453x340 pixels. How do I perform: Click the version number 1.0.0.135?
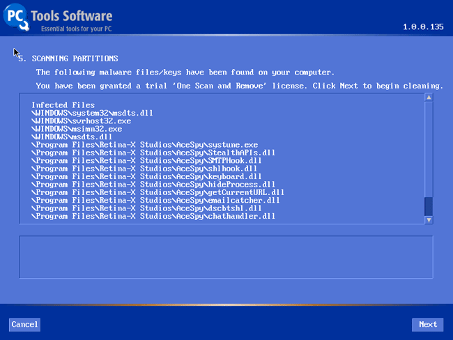point(423,27)
